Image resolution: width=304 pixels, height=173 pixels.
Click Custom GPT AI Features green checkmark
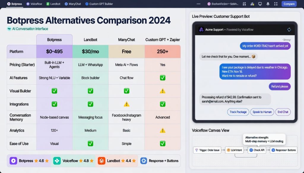[x=162, y=77]
